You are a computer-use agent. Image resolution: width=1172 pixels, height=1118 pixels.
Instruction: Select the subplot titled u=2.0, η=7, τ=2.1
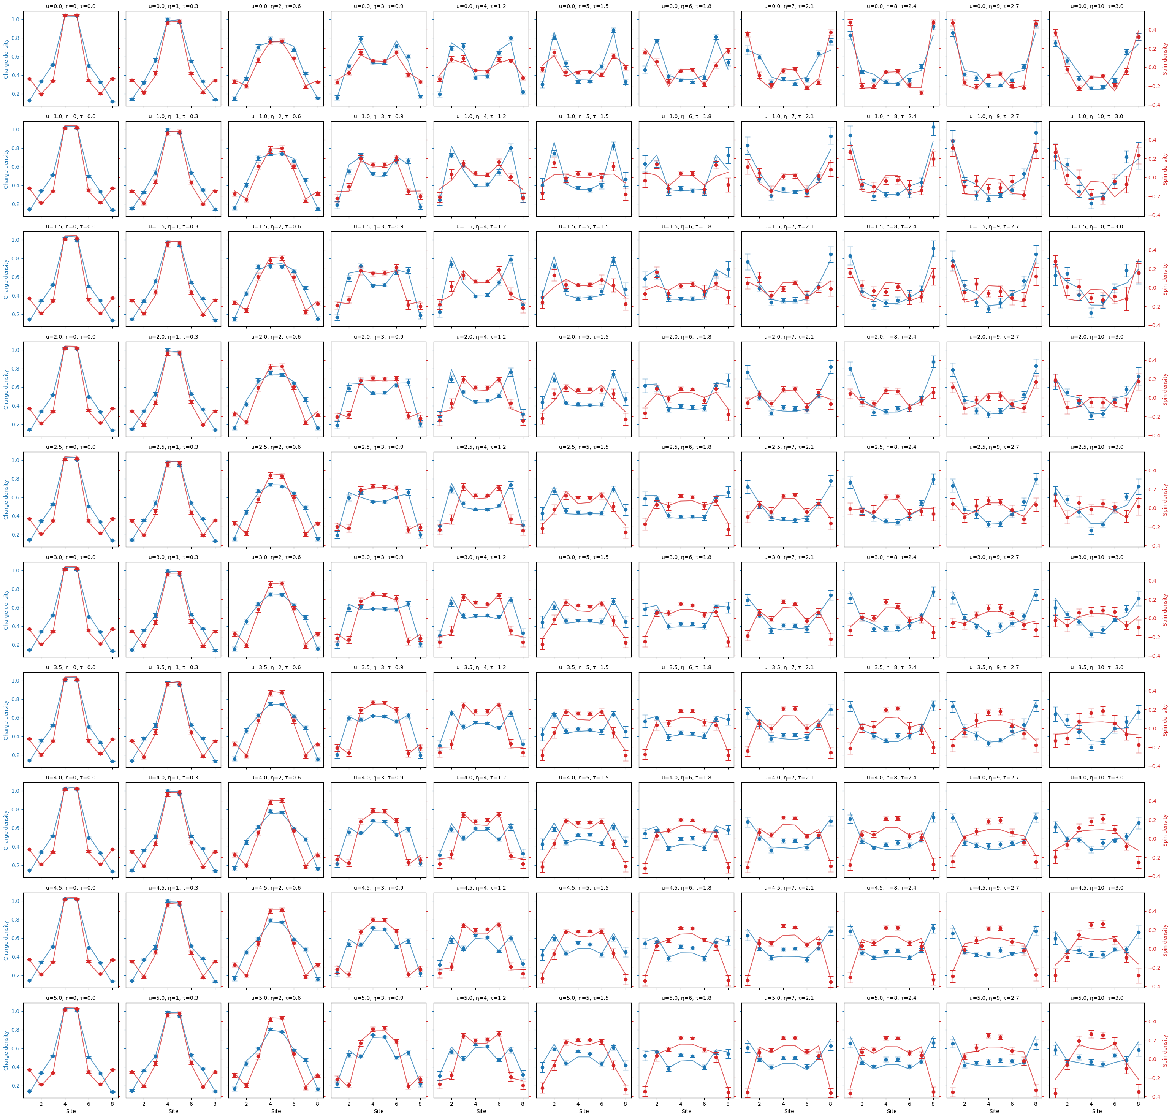(789, 388)
